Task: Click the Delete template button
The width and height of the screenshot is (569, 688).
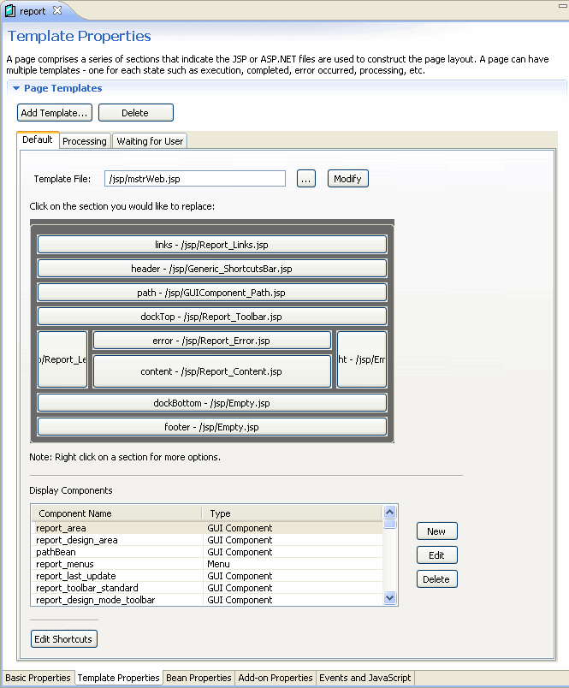Action: pos(135,113)
